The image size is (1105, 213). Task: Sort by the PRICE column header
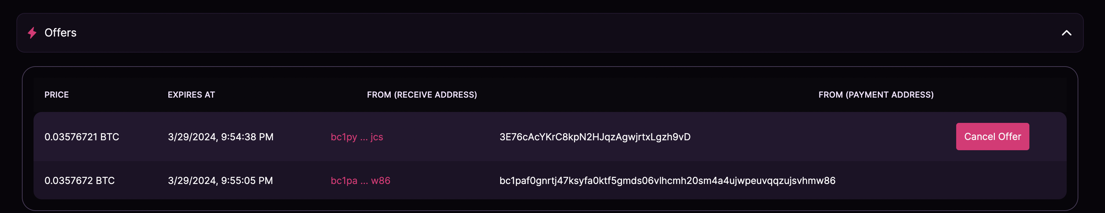[x=57, y=95]
